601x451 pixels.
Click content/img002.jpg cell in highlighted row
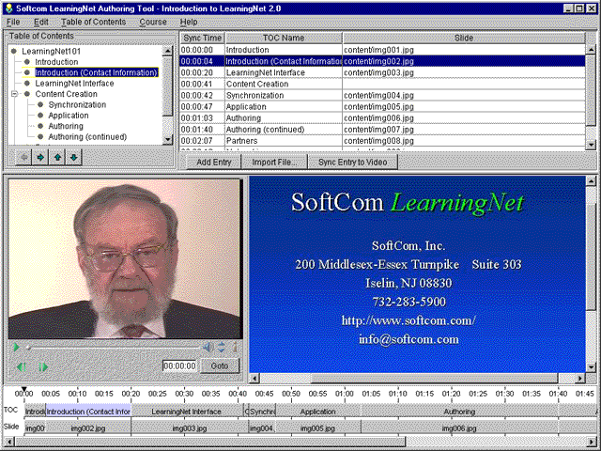[x=464, y=61]
